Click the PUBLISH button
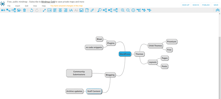The image size is (221, 99). (x=206, y=5)
